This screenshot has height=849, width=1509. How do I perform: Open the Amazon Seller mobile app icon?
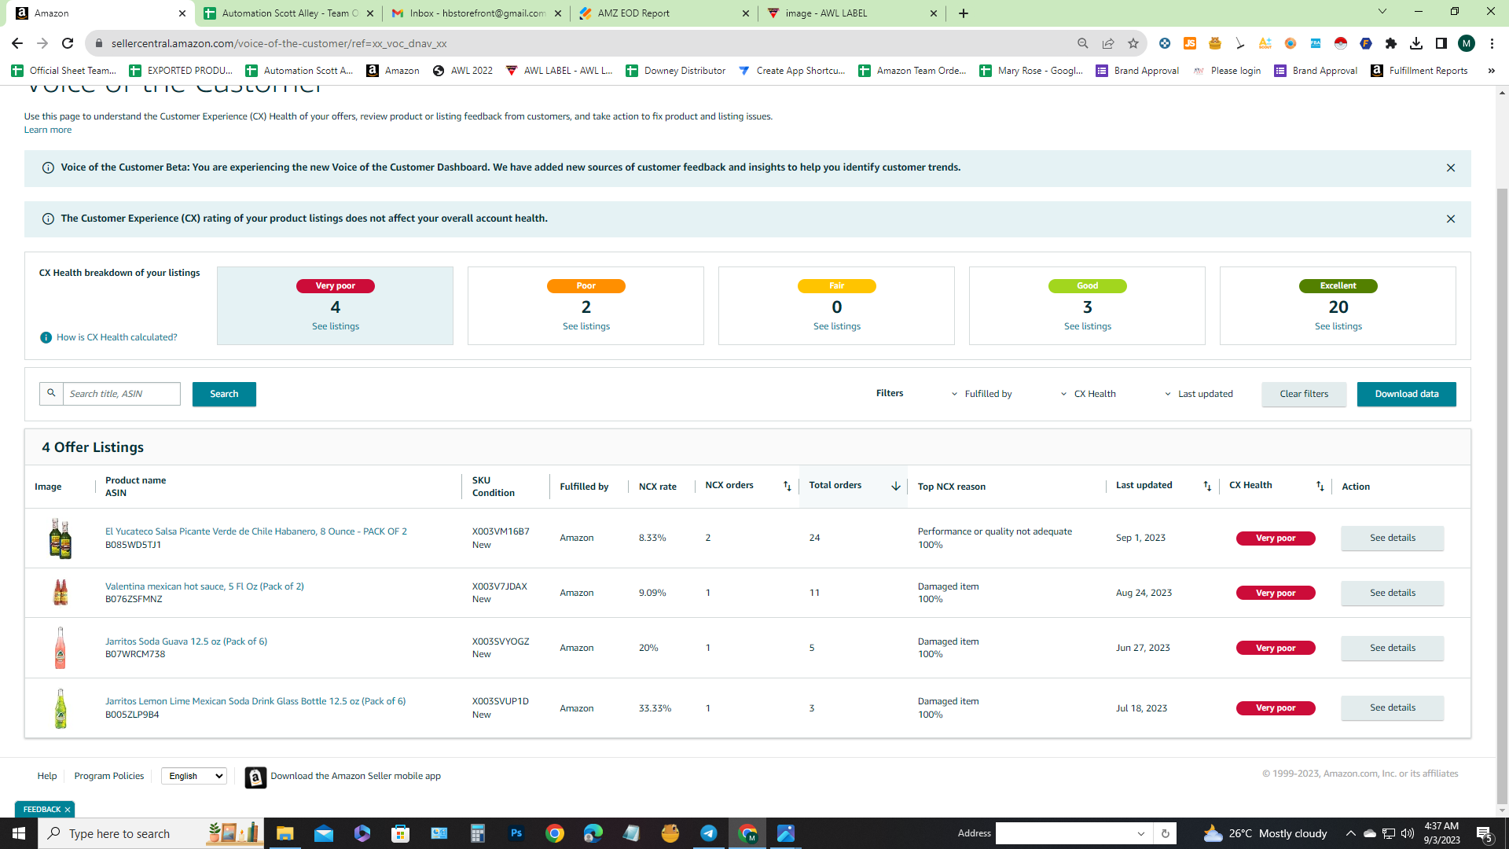pyautogui.click(x=255, y=777)
